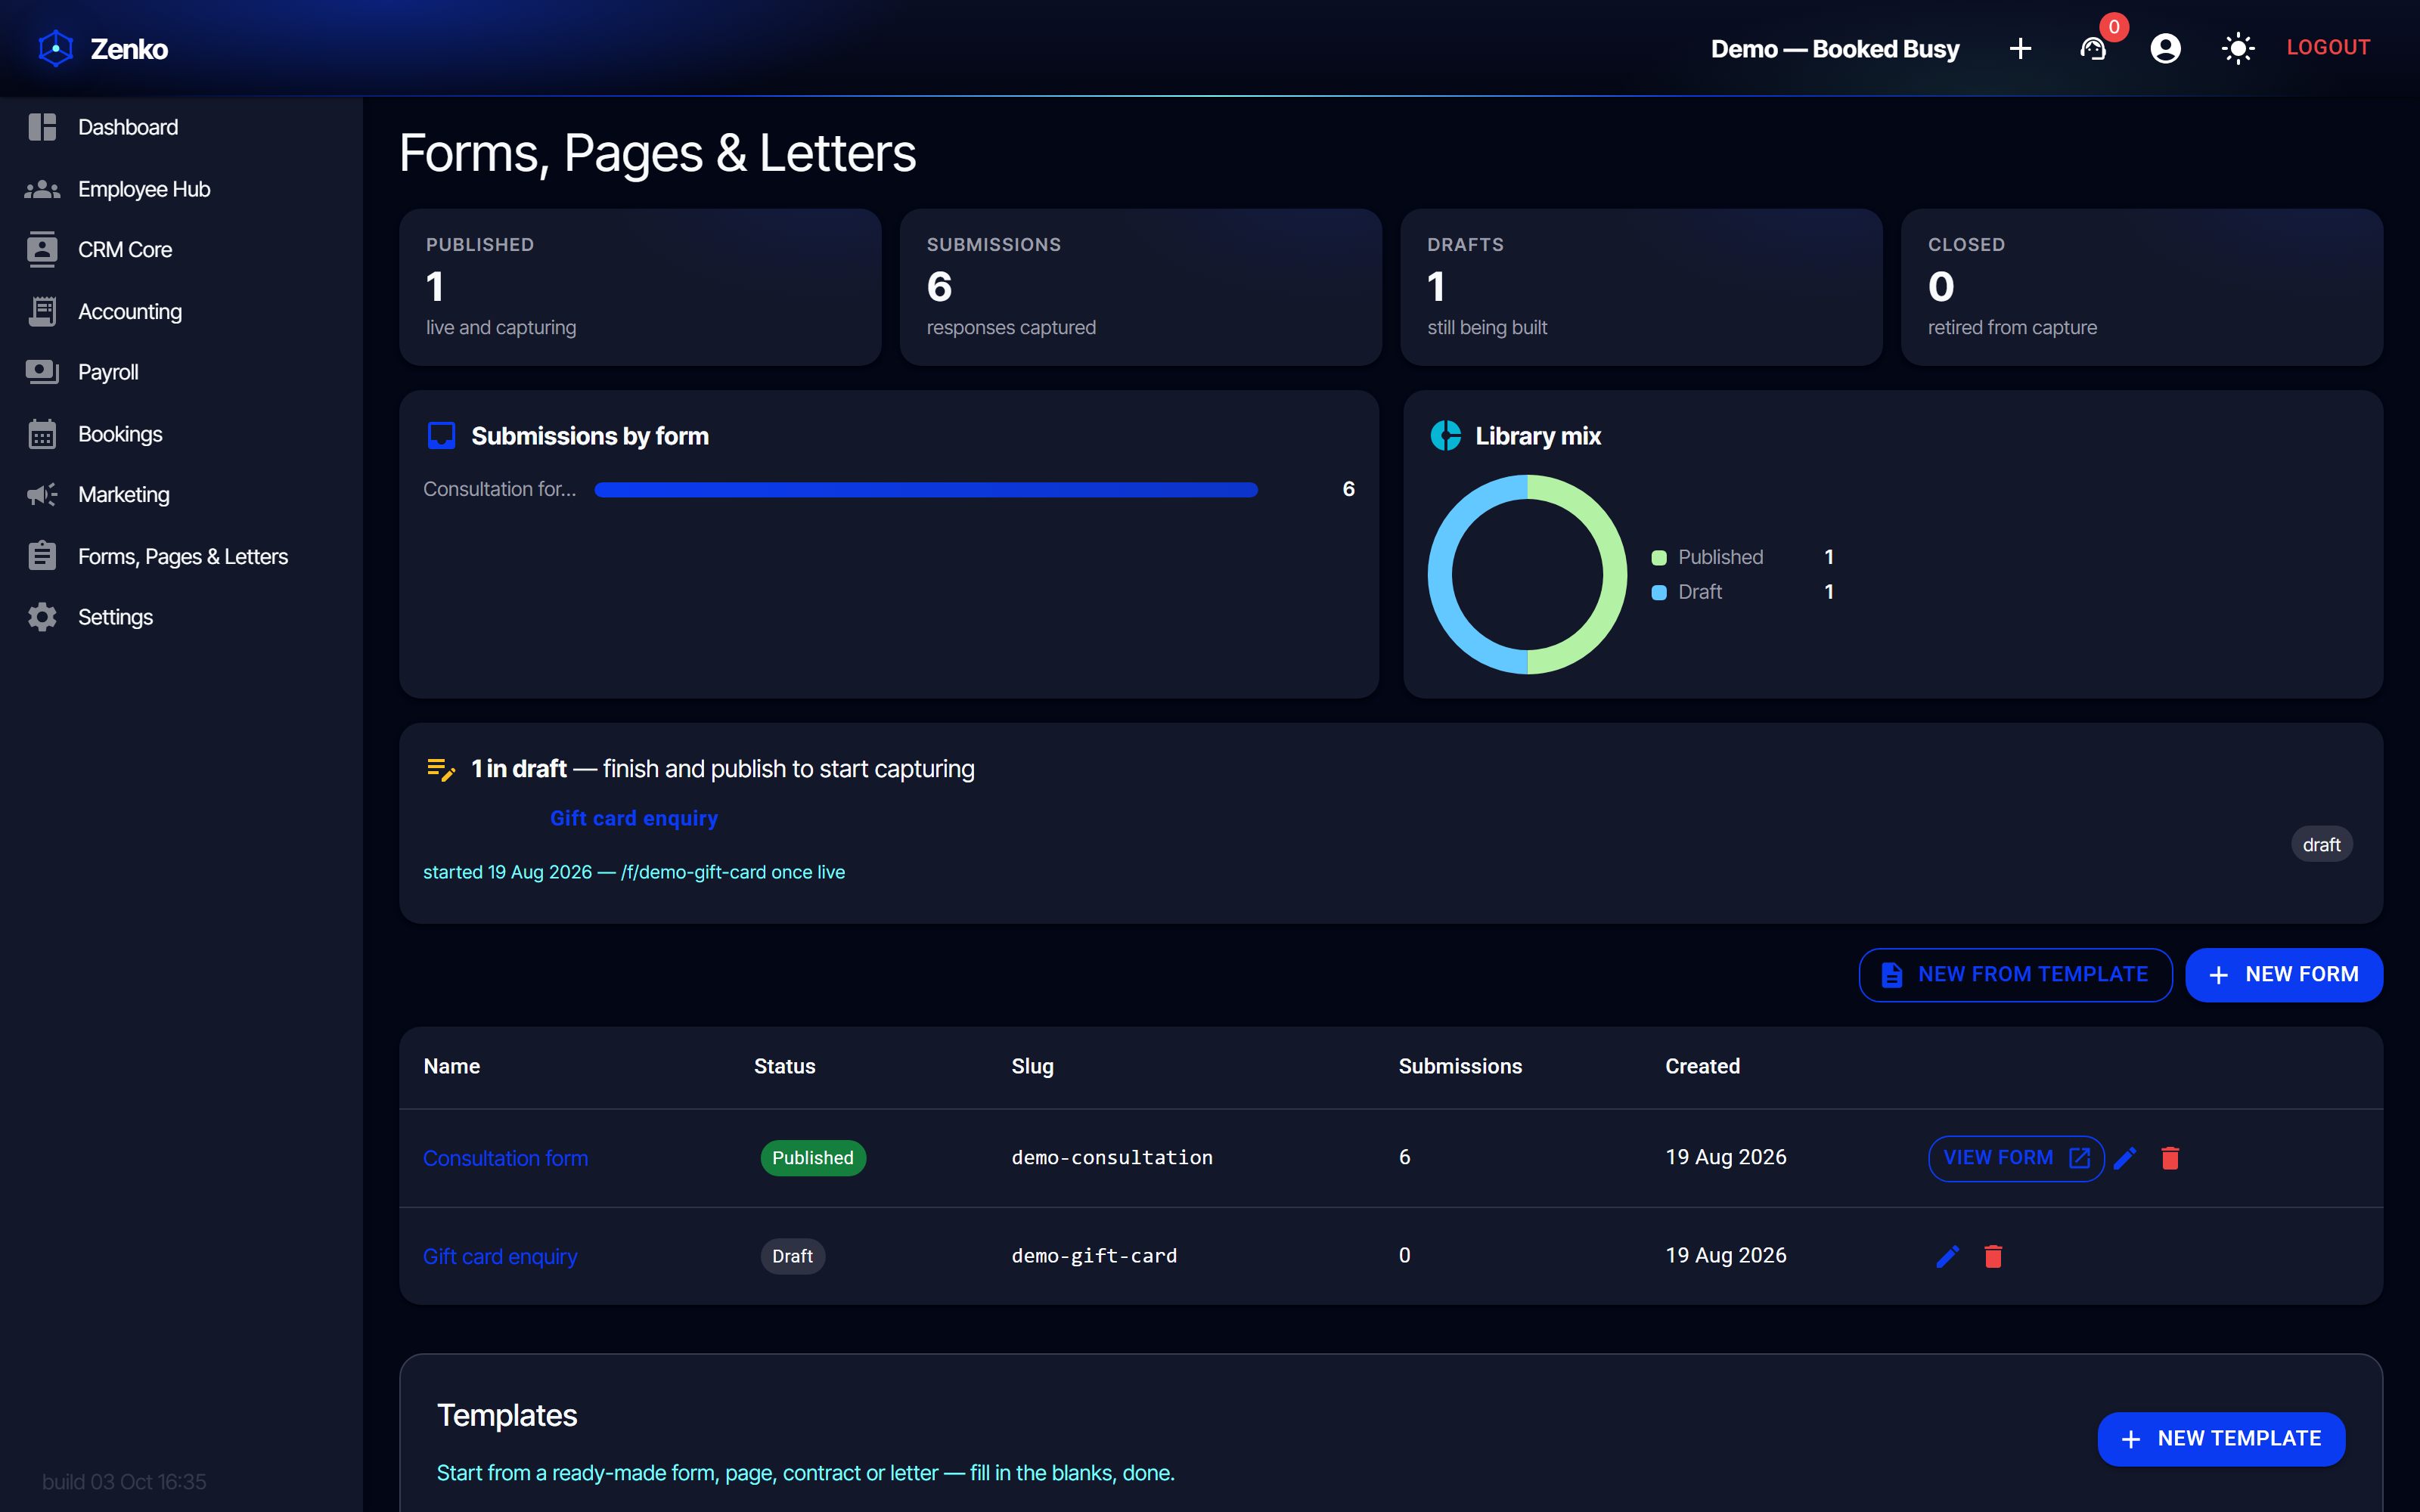The image size is (2420, 1512).
Task: Open Gift card enquiry link in table
Action: tap(500, 1257)
